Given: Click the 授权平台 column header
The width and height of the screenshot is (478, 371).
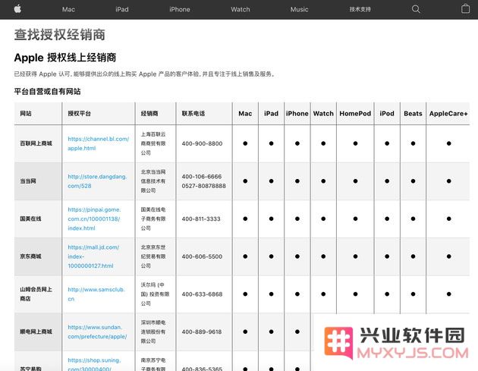Looking at the screenshot, I should pyautogui.click(x=79, y=113).
